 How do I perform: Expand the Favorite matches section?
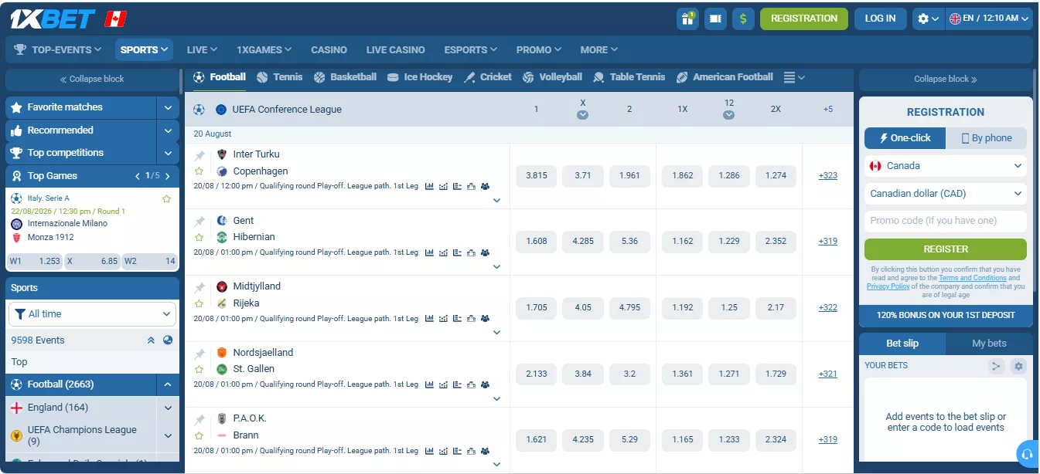click(x=168, y=107)
